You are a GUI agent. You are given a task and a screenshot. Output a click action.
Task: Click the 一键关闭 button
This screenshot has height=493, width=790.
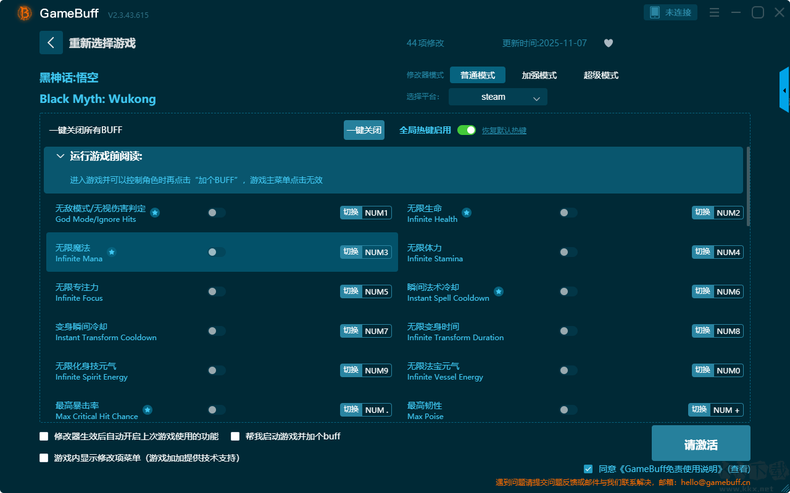click(x=364, y=130)
